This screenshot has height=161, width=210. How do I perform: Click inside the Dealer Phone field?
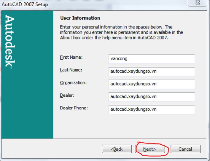point(151,109)
